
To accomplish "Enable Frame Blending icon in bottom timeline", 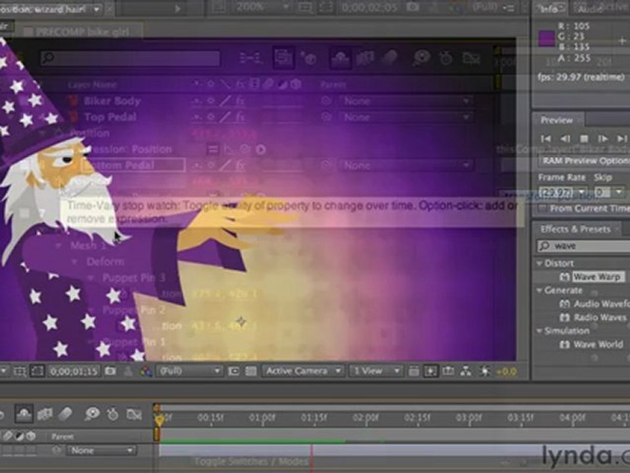I will (45, 413).
